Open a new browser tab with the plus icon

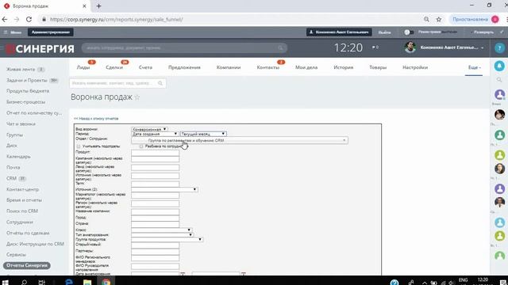98,6
